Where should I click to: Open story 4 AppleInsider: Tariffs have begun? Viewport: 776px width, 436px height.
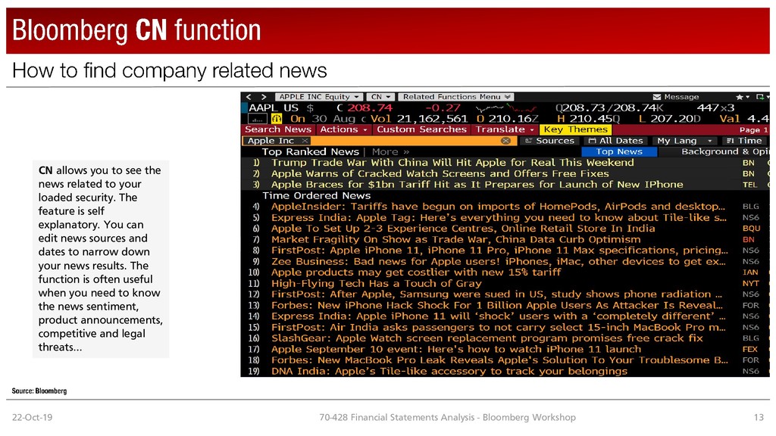[x=498, y=207]
